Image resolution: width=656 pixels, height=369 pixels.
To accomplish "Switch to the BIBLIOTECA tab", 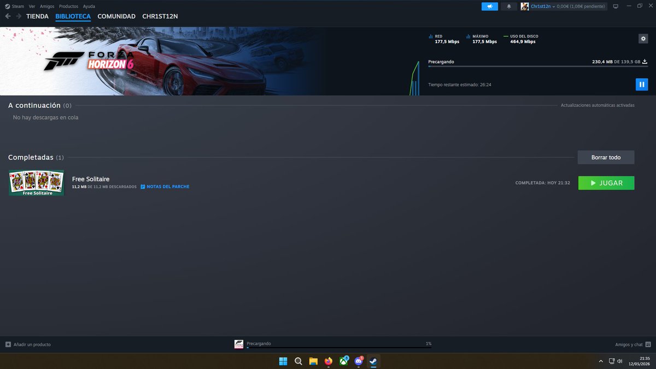I will pos(73,16).
